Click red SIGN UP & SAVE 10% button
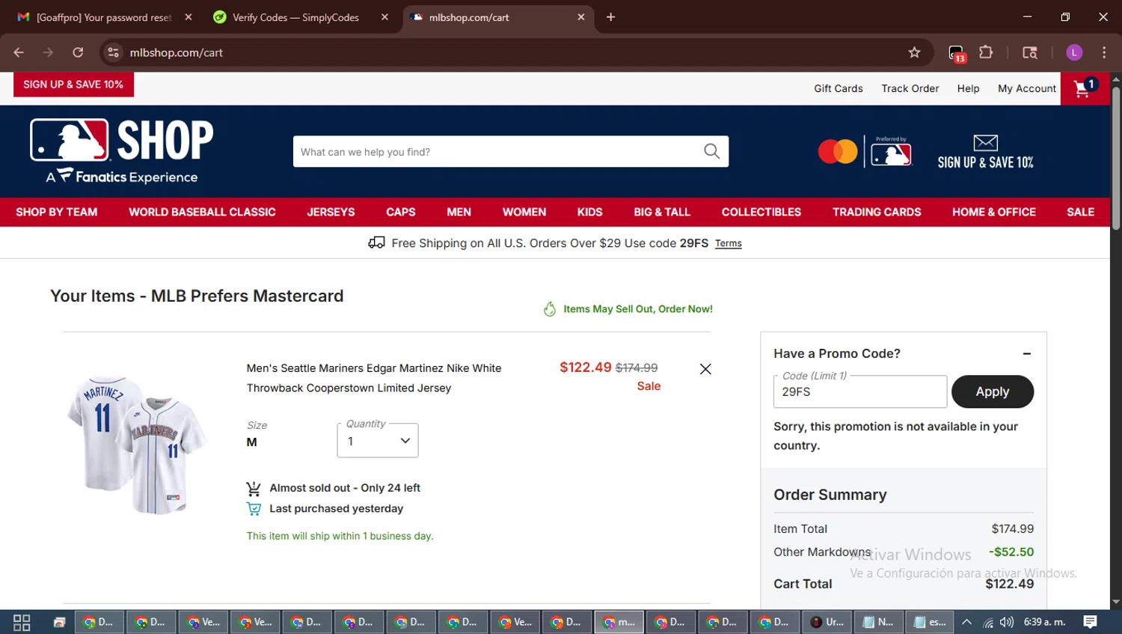 click(x=73, y=85)
